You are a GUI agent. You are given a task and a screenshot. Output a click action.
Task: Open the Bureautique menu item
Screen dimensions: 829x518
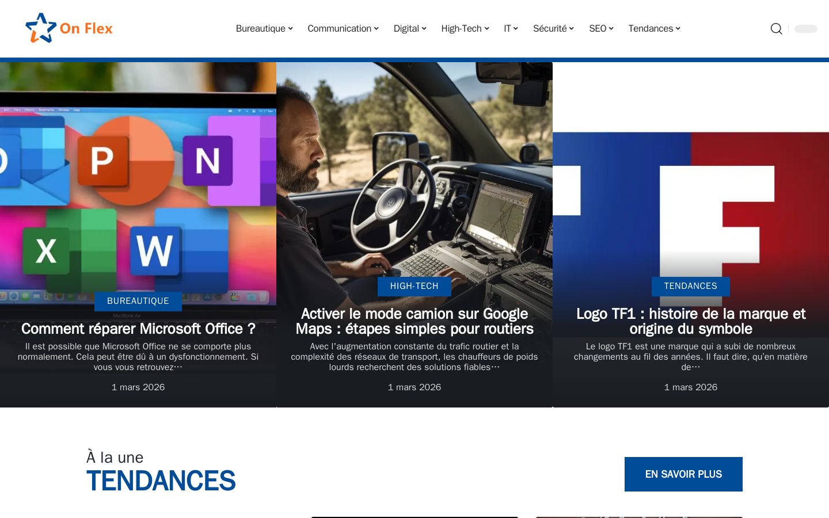[261, 29]
